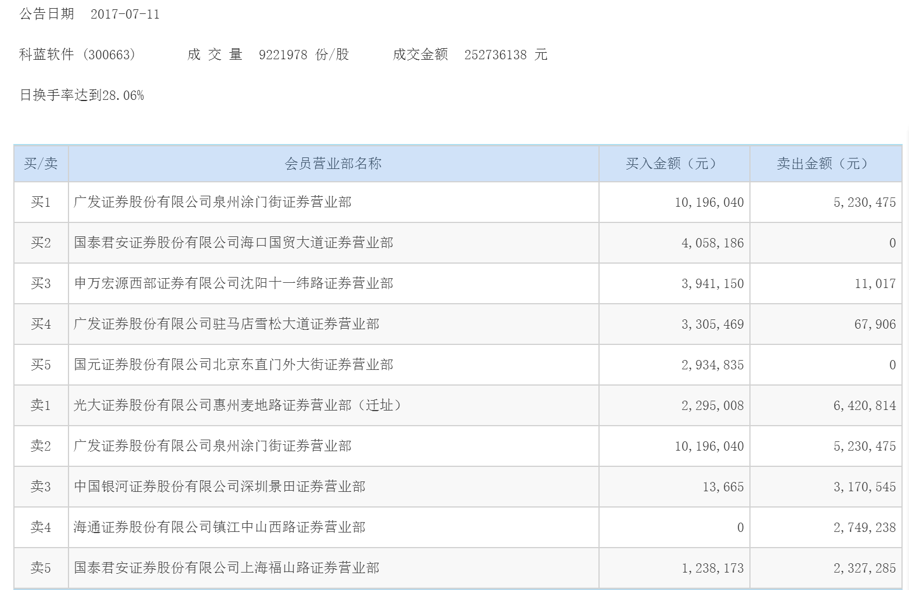Viewport: 909px width, 590px height.
Task: Click the 买/卖 column header
Action: click(x=41, y=163)
